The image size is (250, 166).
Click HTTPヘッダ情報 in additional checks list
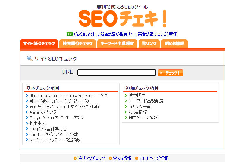click(x=143, y=118)
